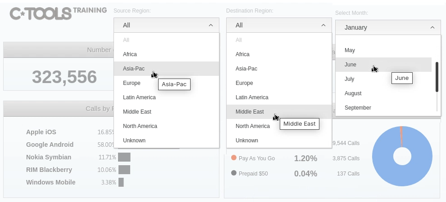The image size is (446, 202).
Task: Select Middle East as Destination Region
Action: coord(250,112)
